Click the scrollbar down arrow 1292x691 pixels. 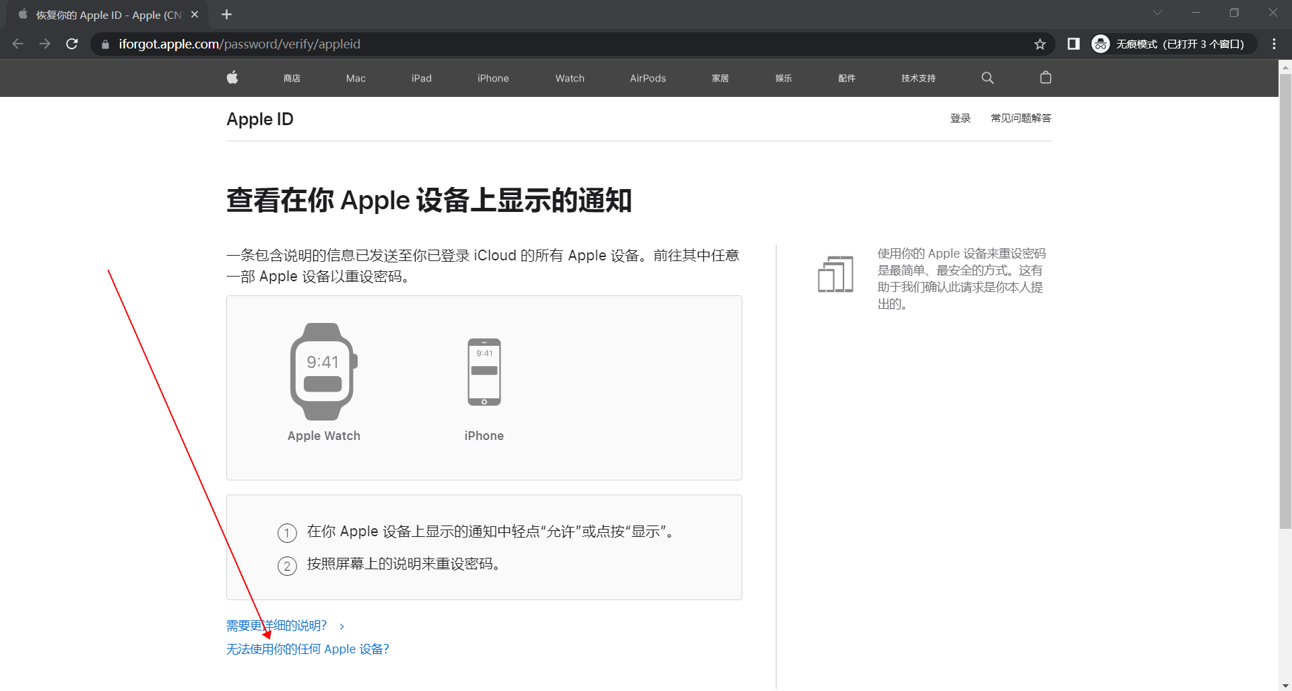(x=1285, y=685)
